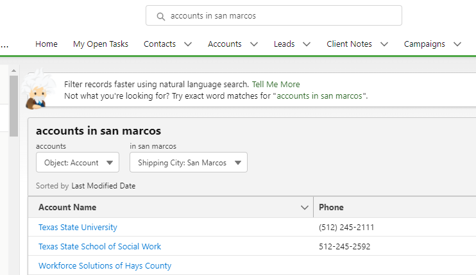Try exact match "accounts in san marcos" link
This screenshot has height=275, width=476.
(x=319, y=96)
